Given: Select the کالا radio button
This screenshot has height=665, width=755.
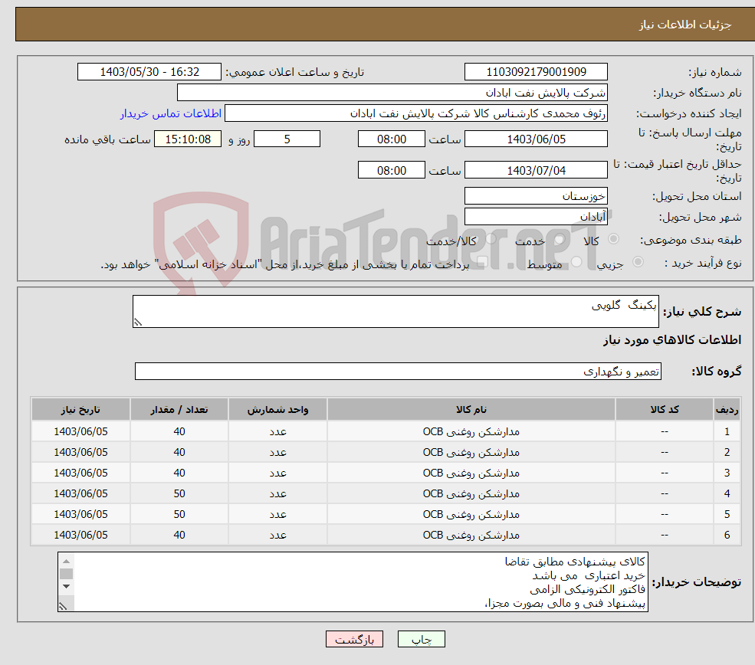Looking at the screenshot, I should 613,239.
